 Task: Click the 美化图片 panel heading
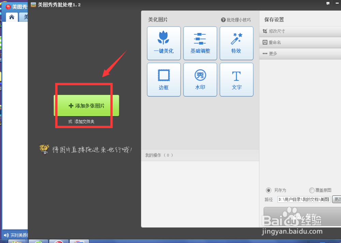click(158, 20)
